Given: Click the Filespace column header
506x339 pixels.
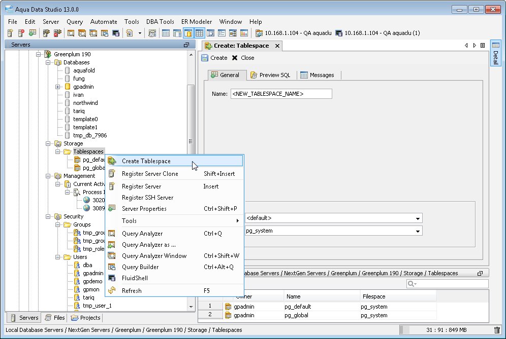Looking at the screenshot, I should pyautogui.click(x=398, y=296).
